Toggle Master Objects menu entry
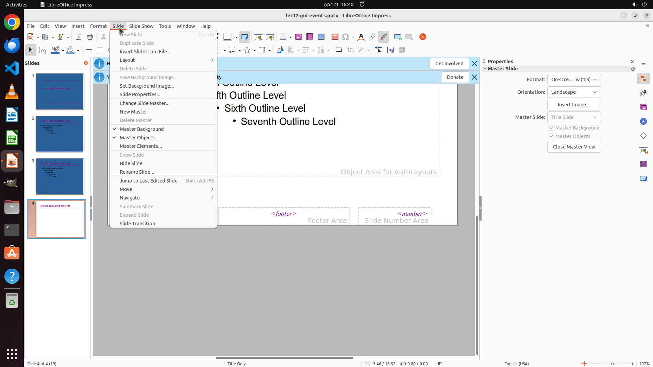 click(137, 138)
